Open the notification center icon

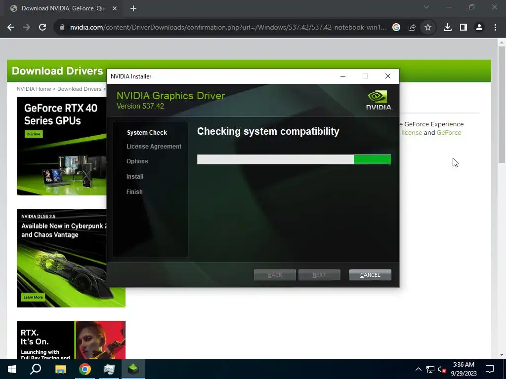490,369
